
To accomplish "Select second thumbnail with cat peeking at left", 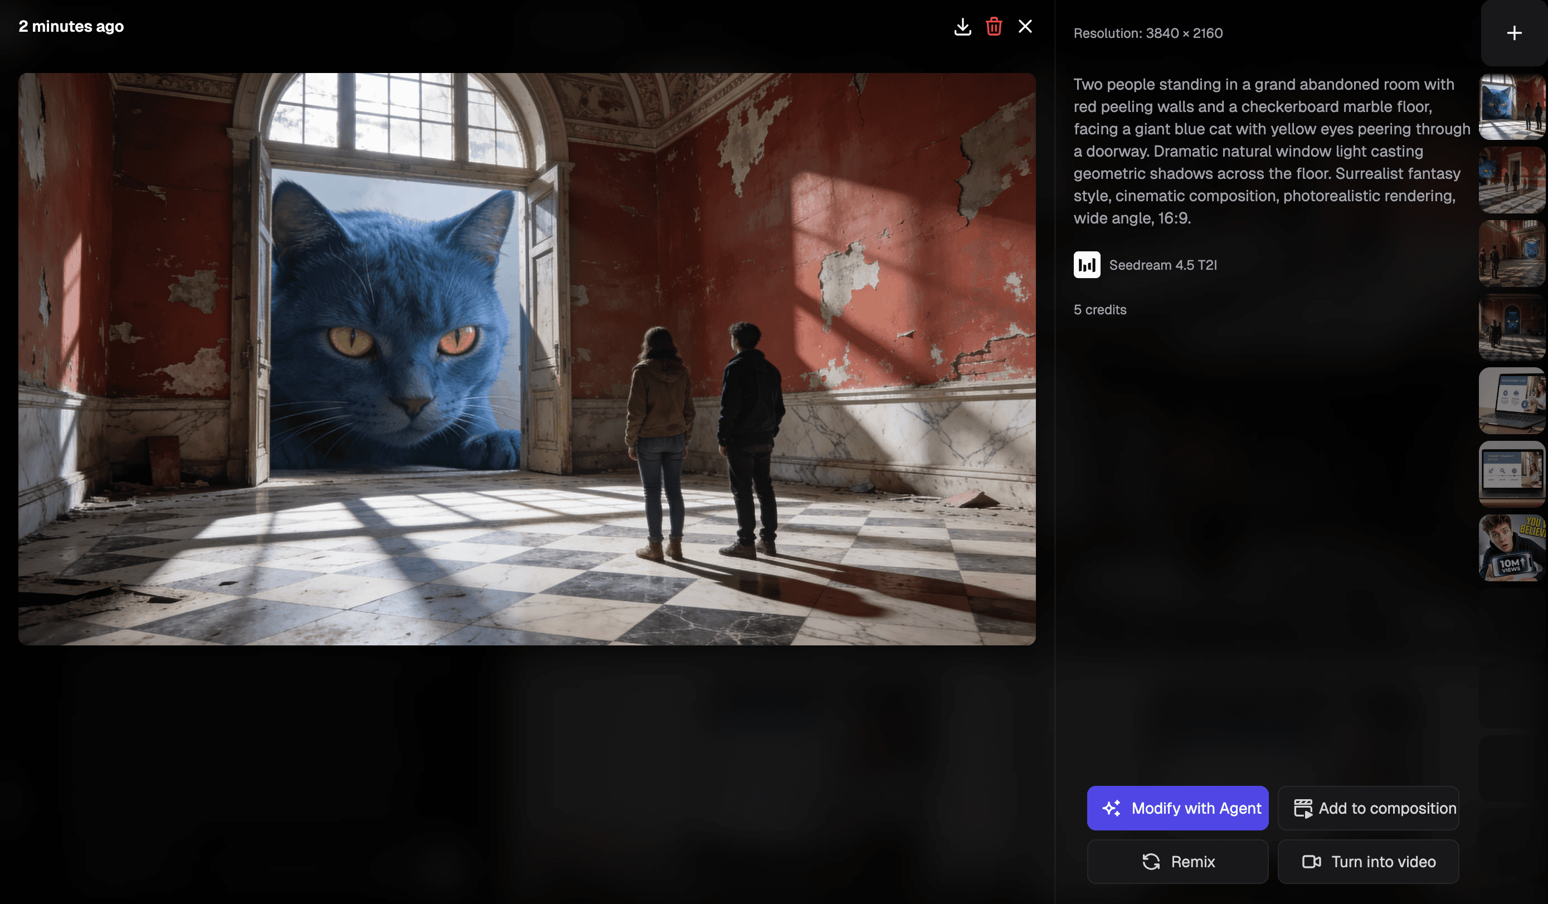I will [x=1511, y=180].
